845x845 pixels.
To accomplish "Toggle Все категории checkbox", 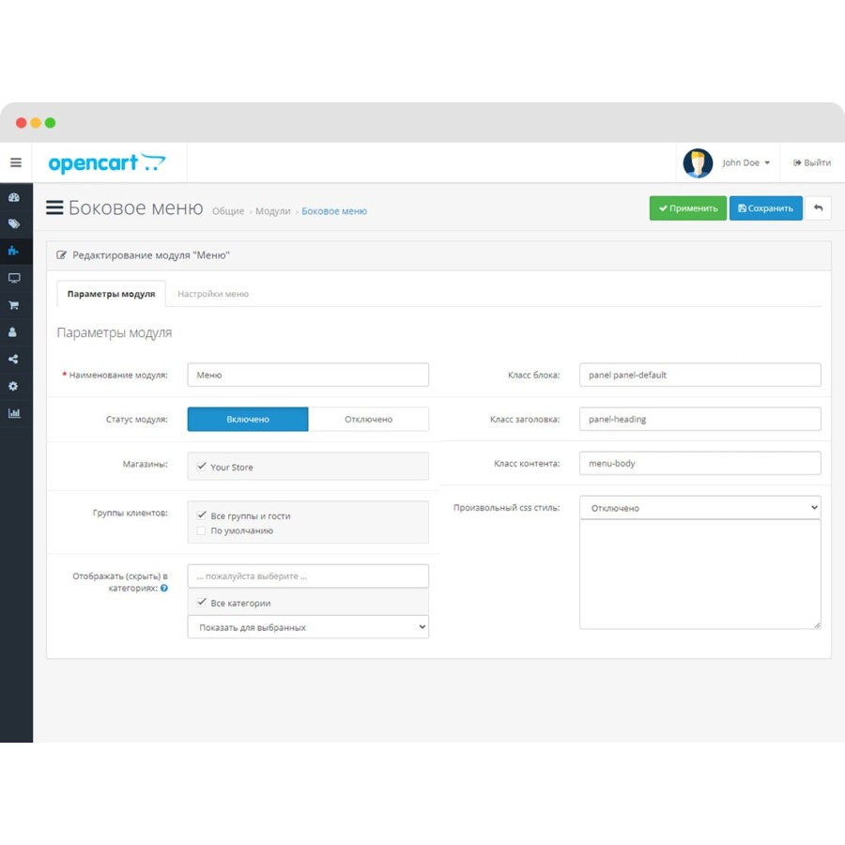I will (x=202, y=602).
